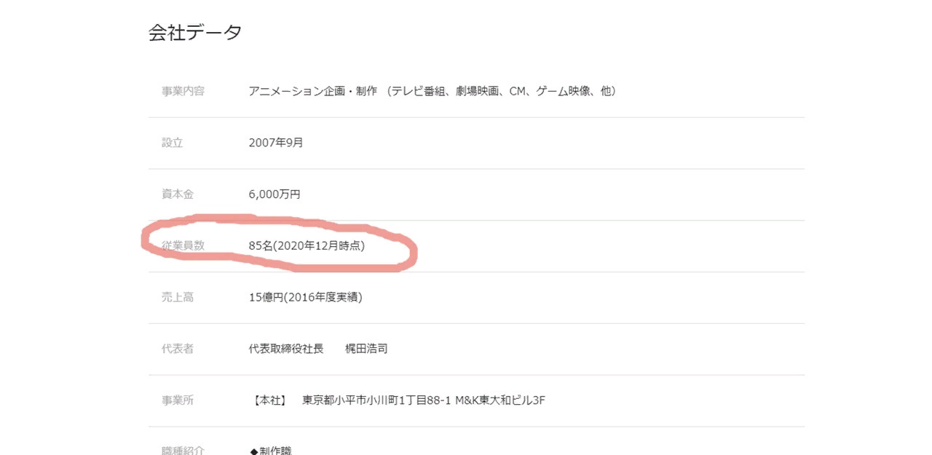
Task: Select the 設立 row label
Action: tap(172, 143)
